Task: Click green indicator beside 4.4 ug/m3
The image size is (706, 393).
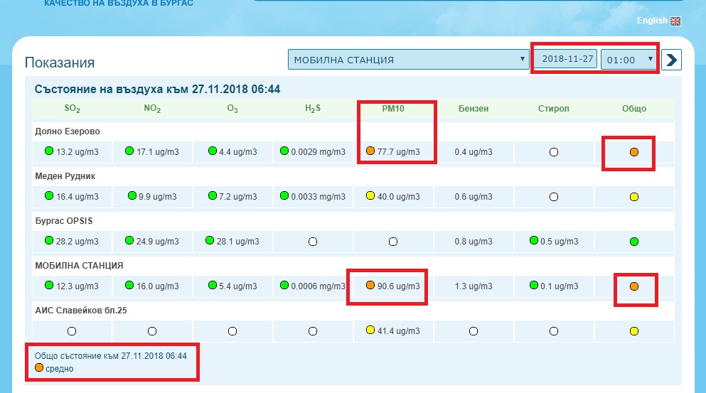Action: coord(213,151)
